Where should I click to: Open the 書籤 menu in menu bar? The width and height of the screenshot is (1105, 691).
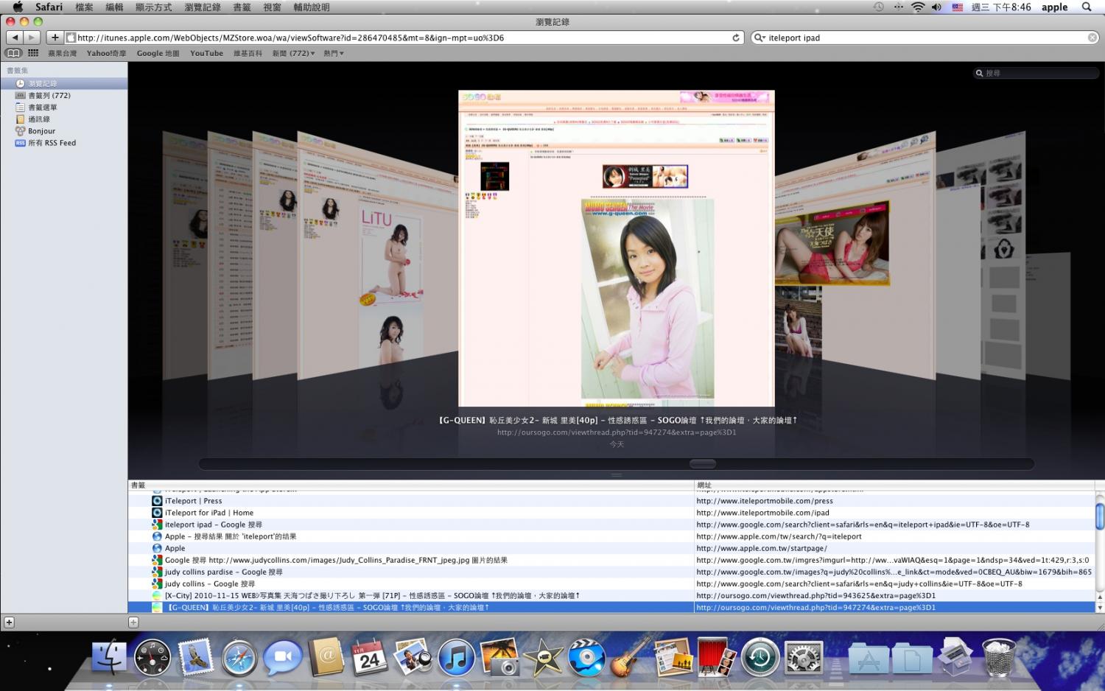pos(242,7)
